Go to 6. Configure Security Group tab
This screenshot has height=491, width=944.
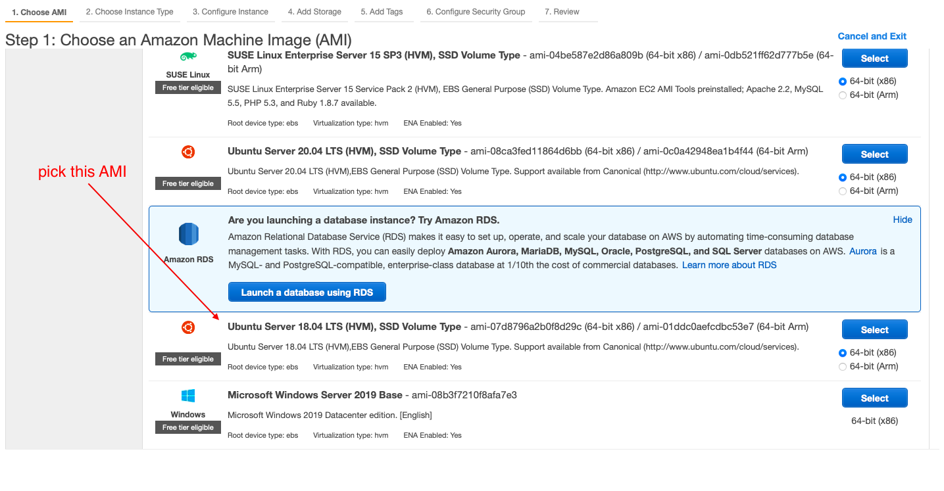click(476, 12)
